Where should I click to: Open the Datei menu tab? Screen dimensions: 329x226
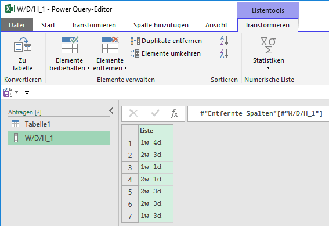pos(17,25)
